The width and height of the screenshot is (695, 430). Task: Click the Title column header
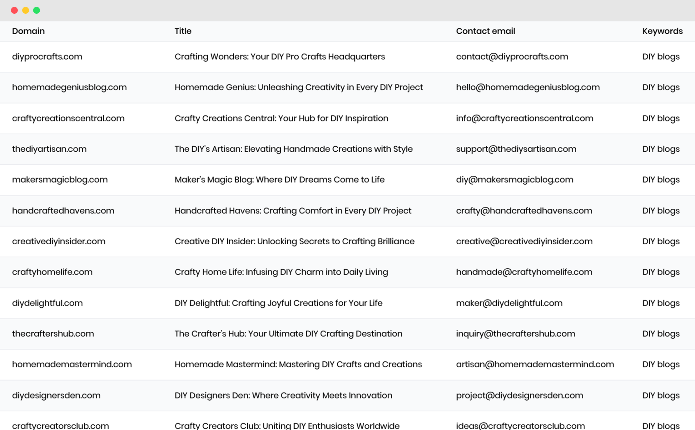click(183, 31)
